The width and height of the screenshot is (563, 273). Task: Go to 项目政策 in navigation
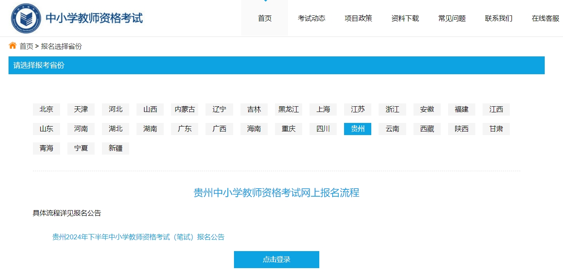coord(358,18)
